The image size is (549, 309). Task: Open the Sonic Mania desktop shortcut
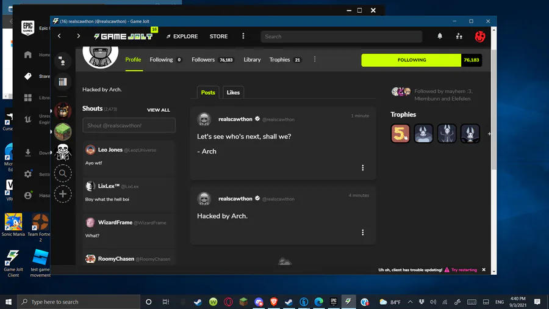click(x=13, y=225)
